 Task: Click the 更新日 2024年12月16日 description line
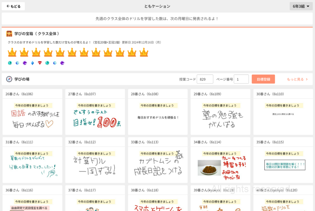85,43
